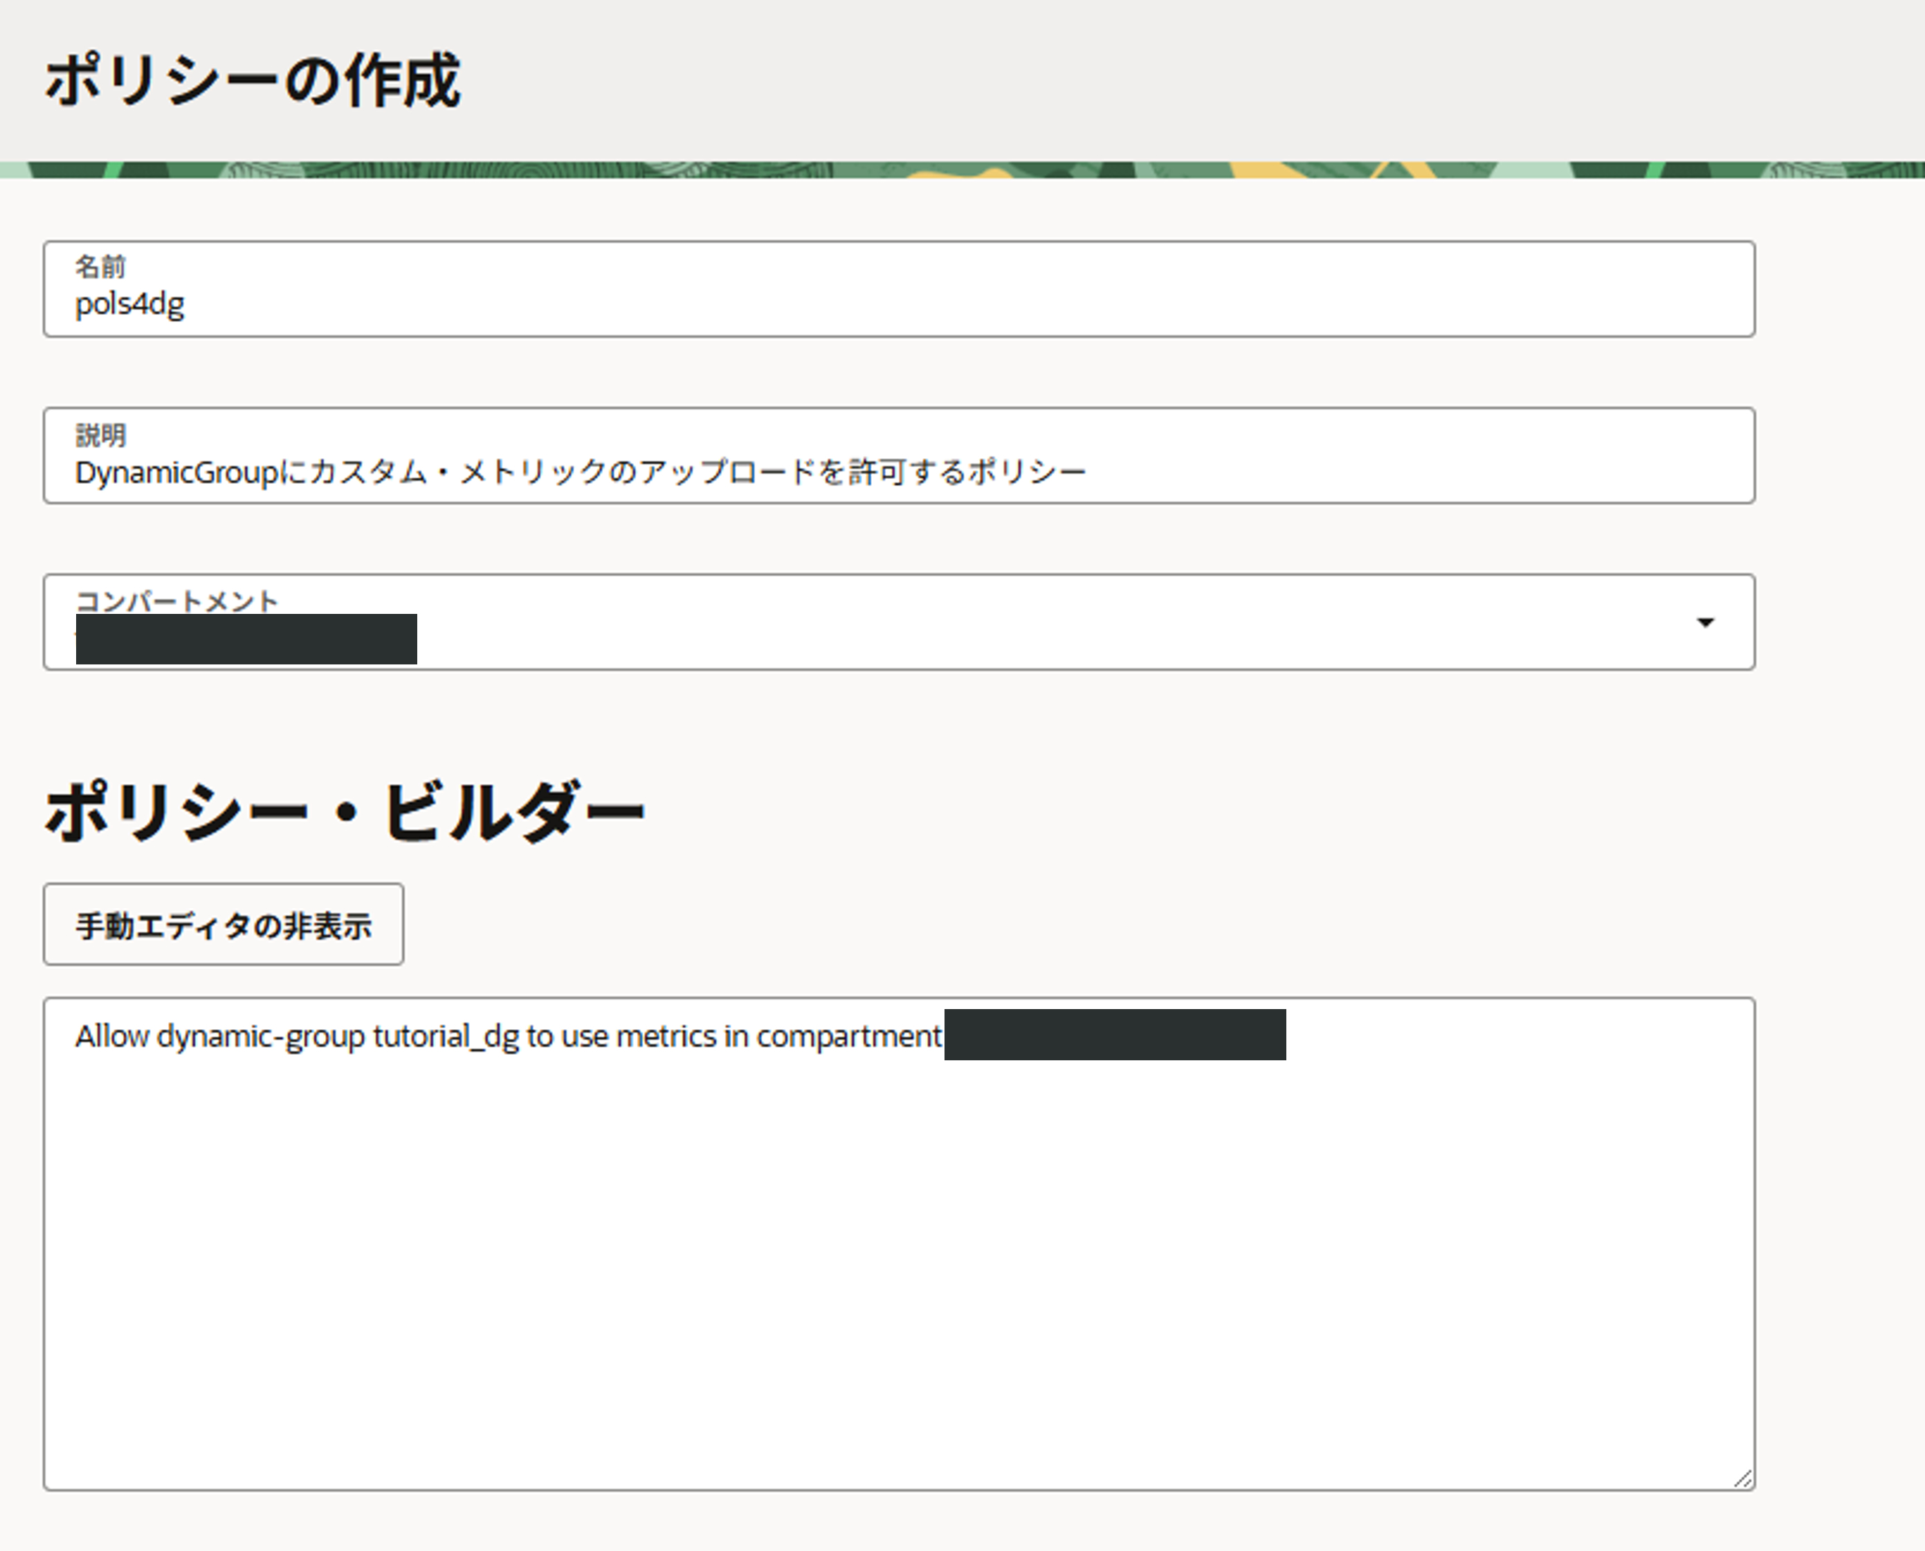1925x1551 pixels.
Task: Click the word tutorial_dg in policy statement
Action: (x=446, y=1036)
